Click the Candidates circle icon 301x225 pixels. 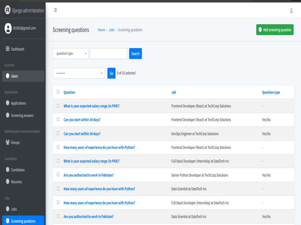click(8, 169)
